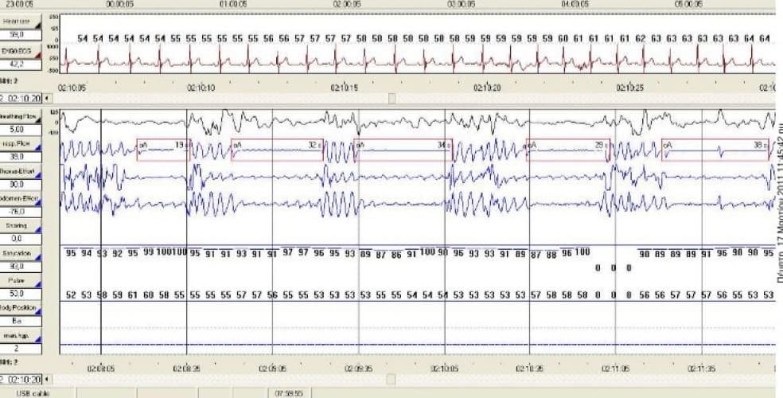Select the 29-second apnea event box

coord(568,150)
